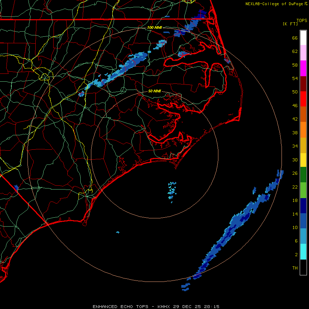309x309 pixels.
Task: Click the 20:15 timestamp in the caption
Action: coord(211,307)
